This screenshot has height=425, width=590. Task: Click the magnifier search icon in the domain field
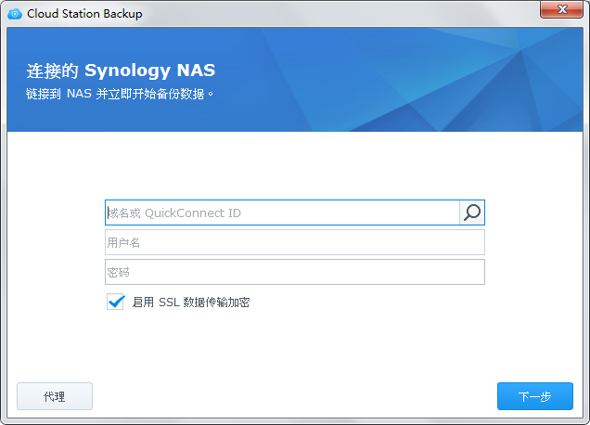tap(472, 212)
